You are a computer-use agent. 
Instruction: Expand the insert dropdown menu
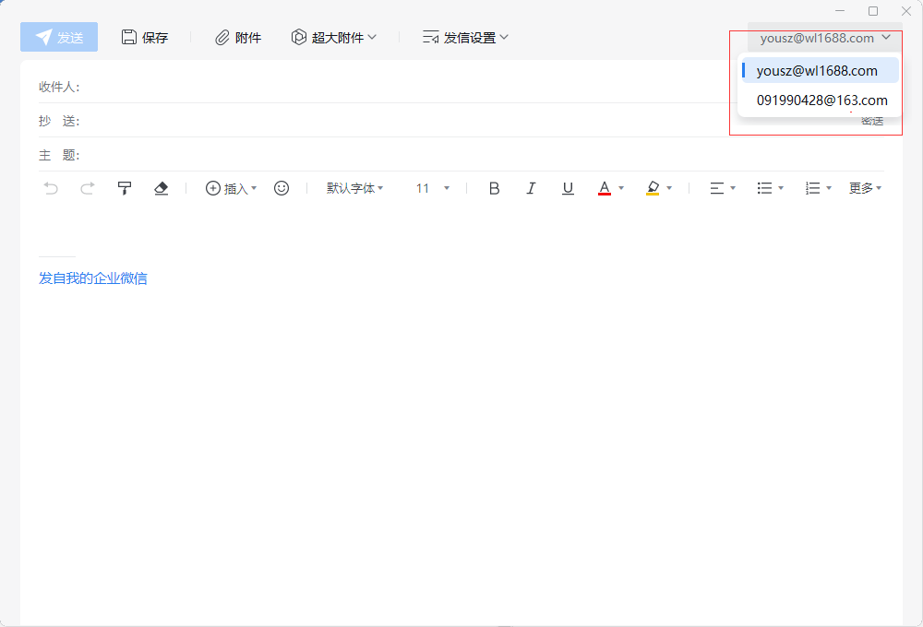tap(231, 188)
